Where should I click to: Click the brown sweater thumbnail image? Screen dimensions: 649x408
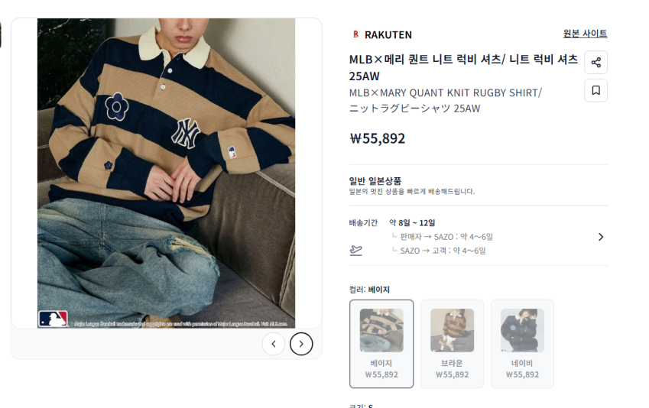click(452, 330)
